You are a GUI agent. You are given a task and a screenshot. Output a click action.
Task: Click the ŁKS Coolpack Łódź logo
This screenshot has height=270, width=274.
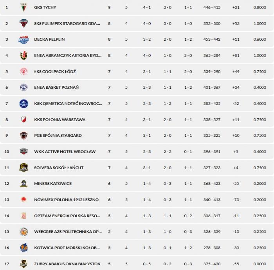pyautogui.click(x=24, y=72)
